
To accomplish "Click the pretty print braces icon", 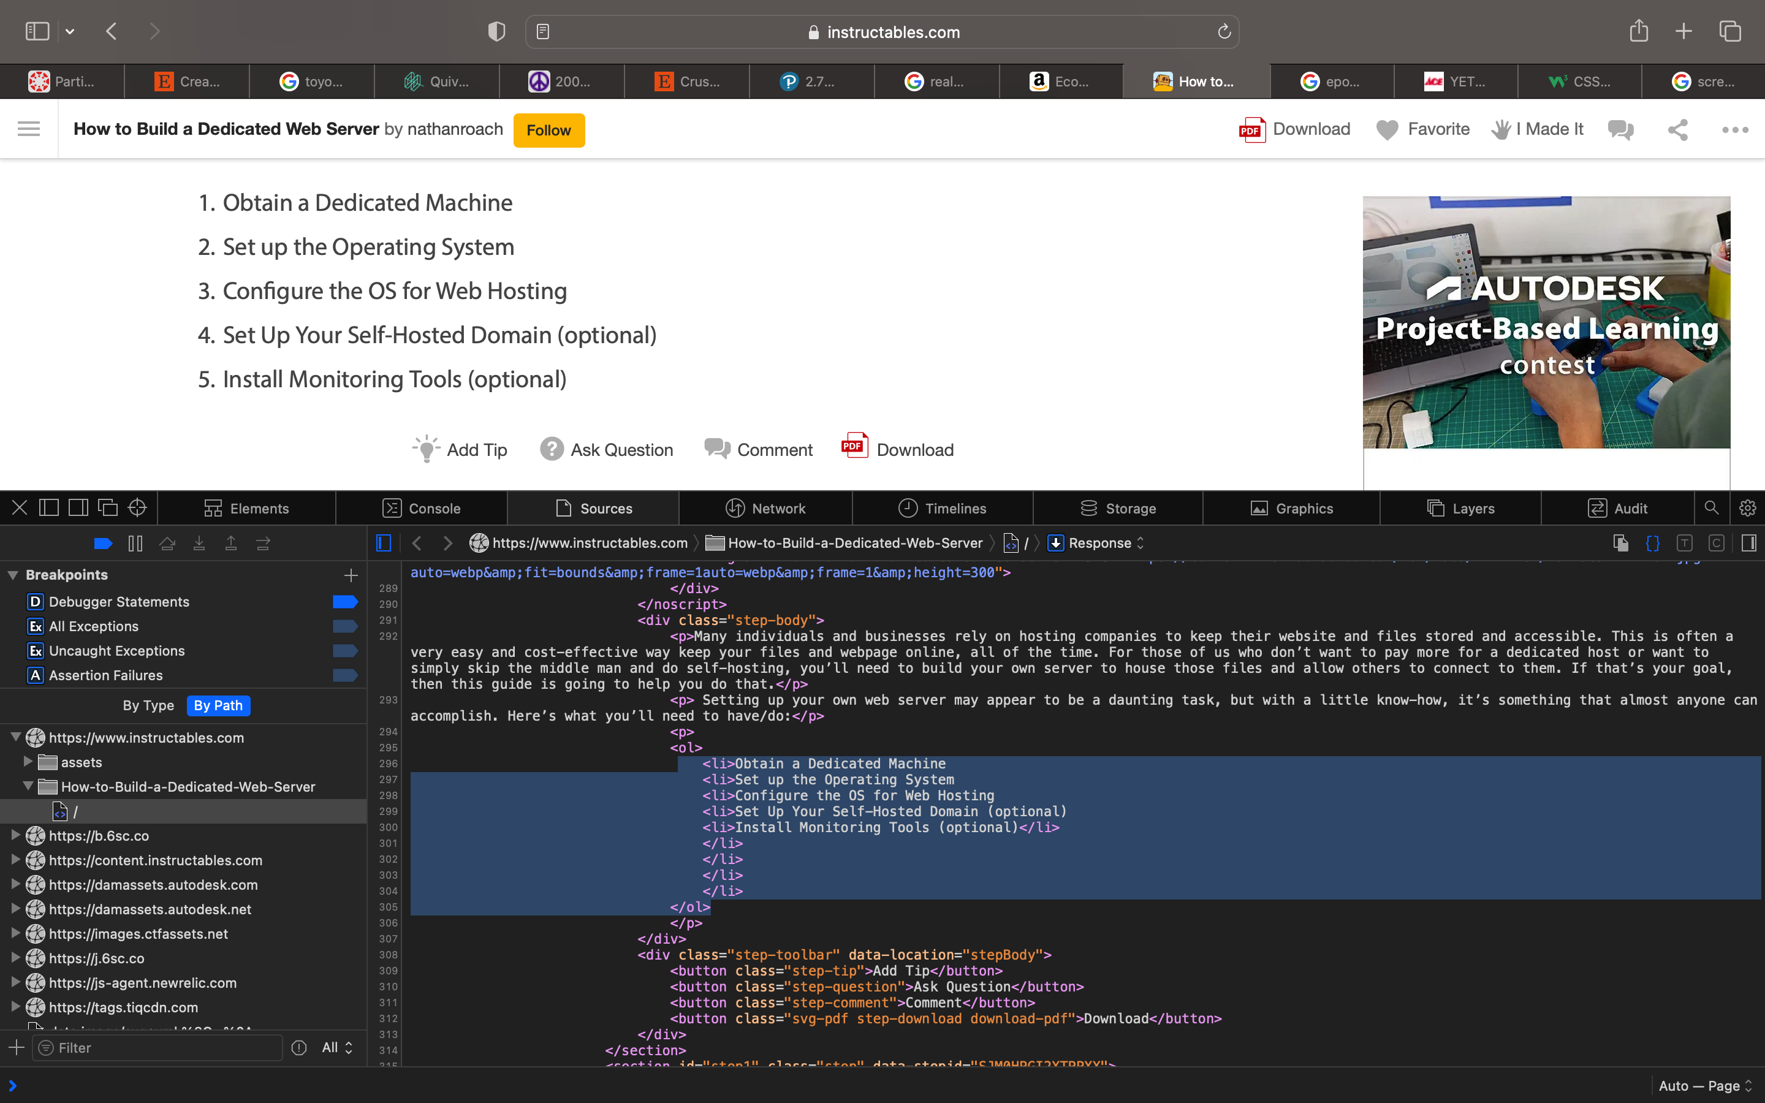I will tap(1652, 544).
